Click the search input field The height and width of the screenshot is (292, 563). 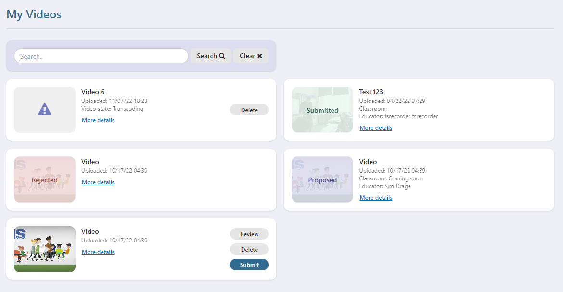(x=101, y=56)
